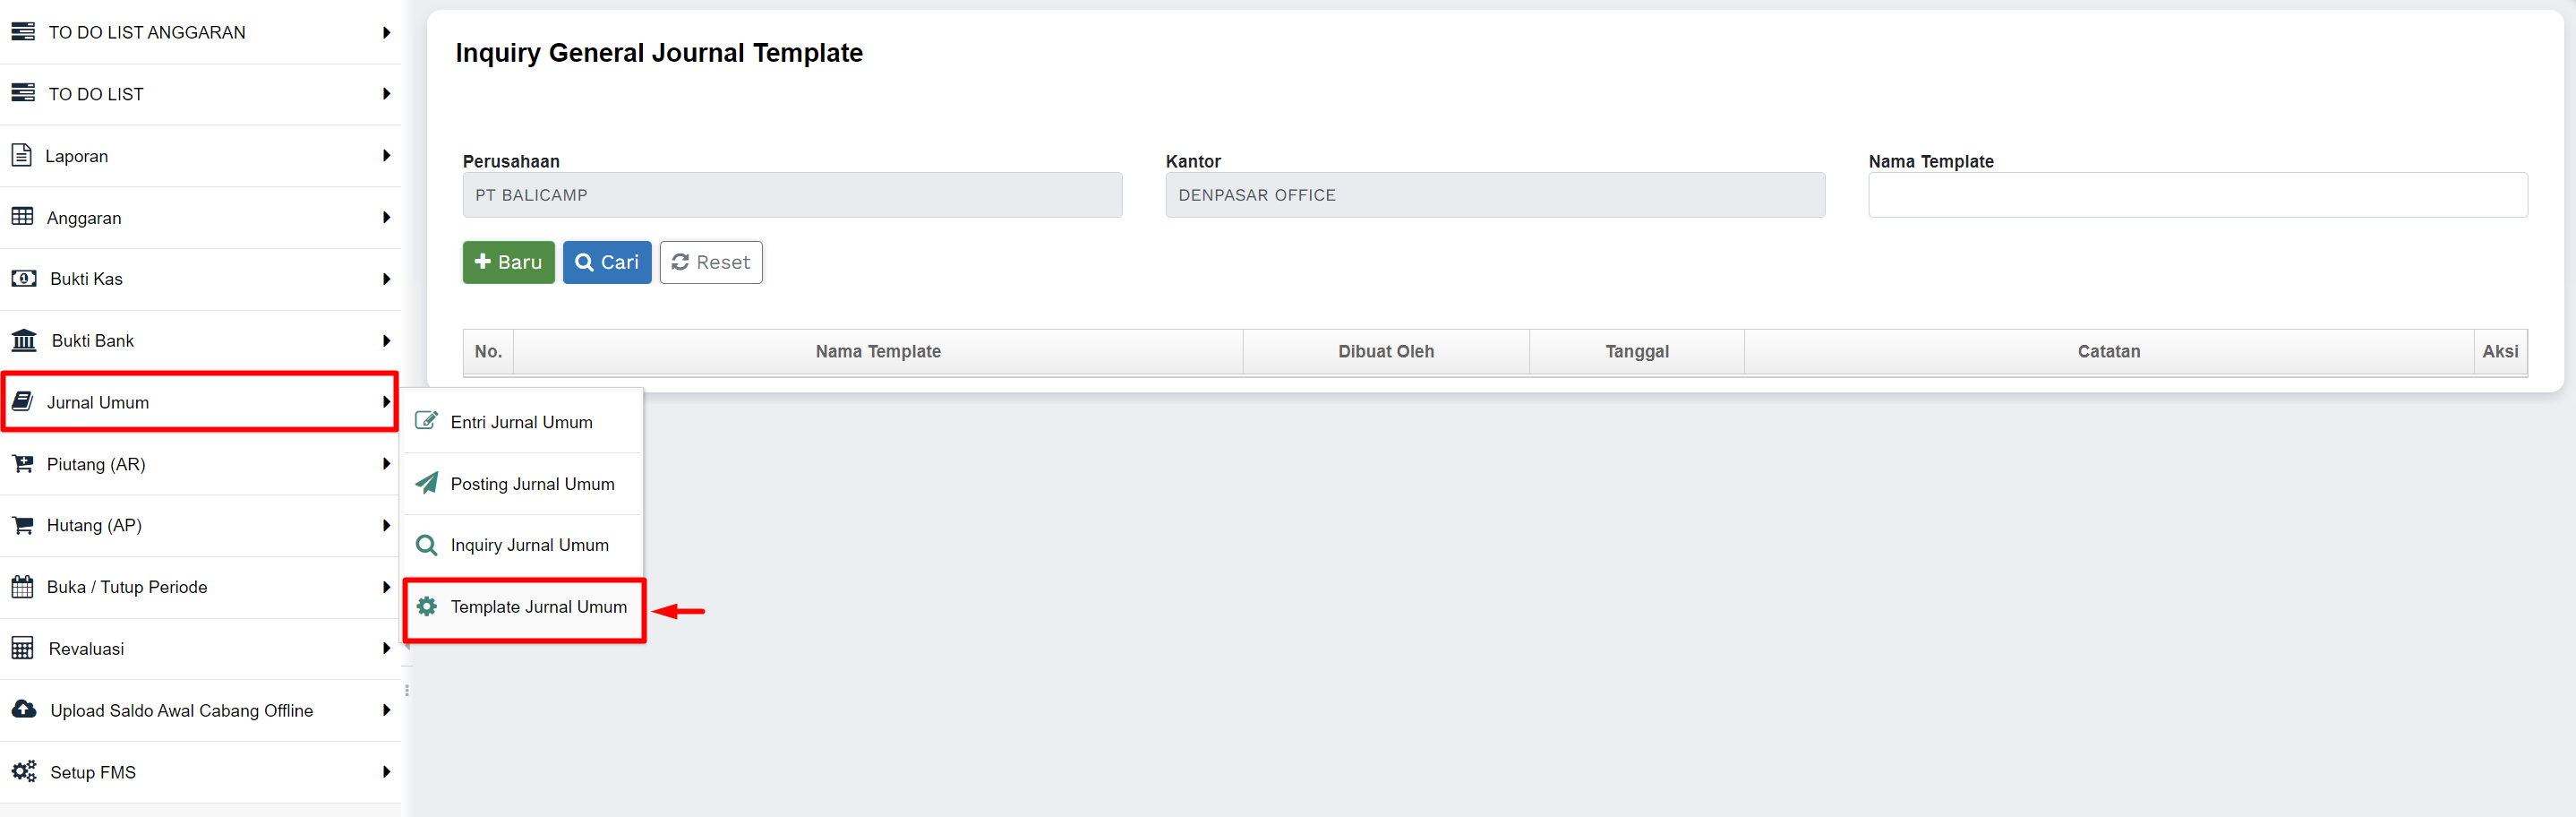
Task: Expand the Hutang (AP) submenu arrow
Action: [386, 526]
